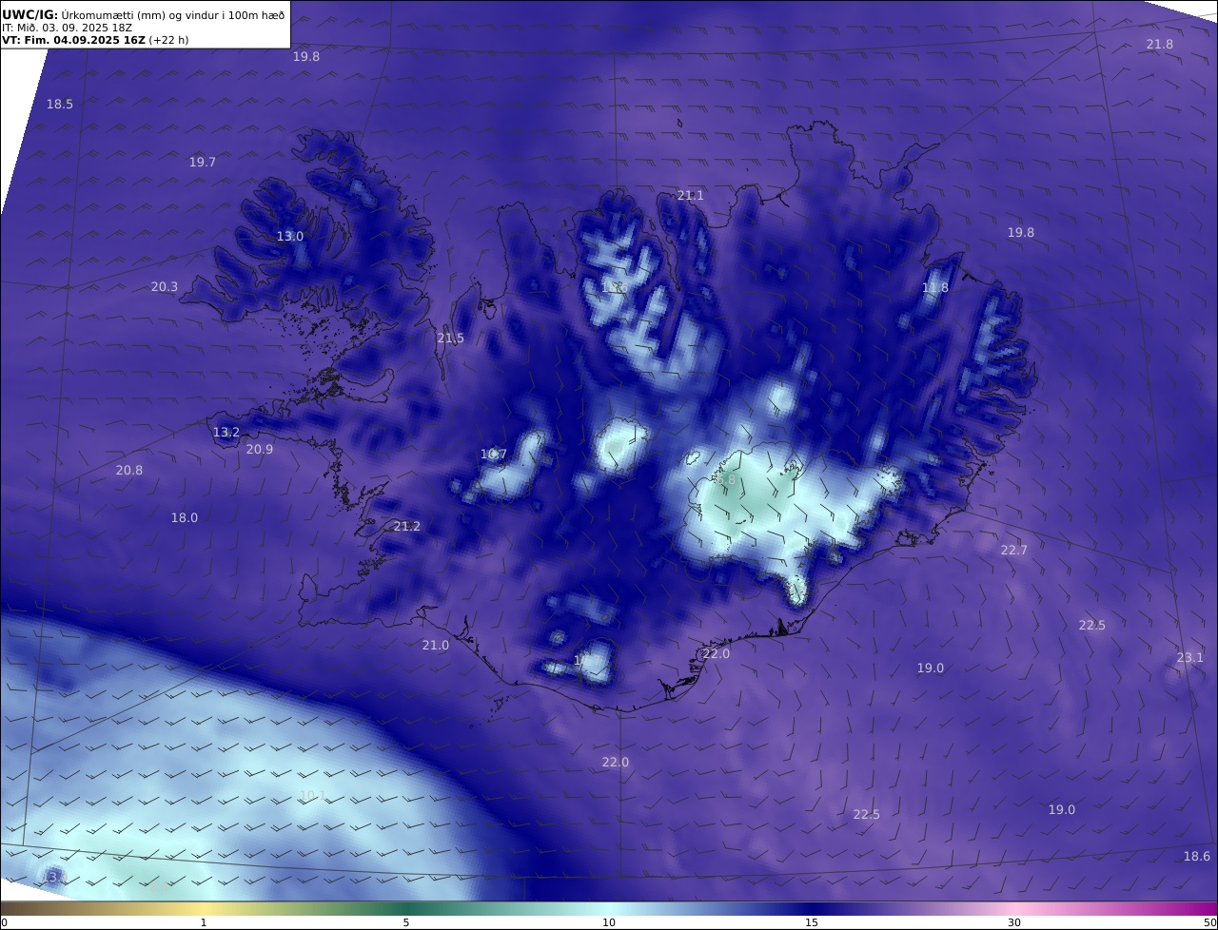Select the 19.7 value on the map
The width and height of the screenshot is (1218, 930).
[x=203, y=163]
